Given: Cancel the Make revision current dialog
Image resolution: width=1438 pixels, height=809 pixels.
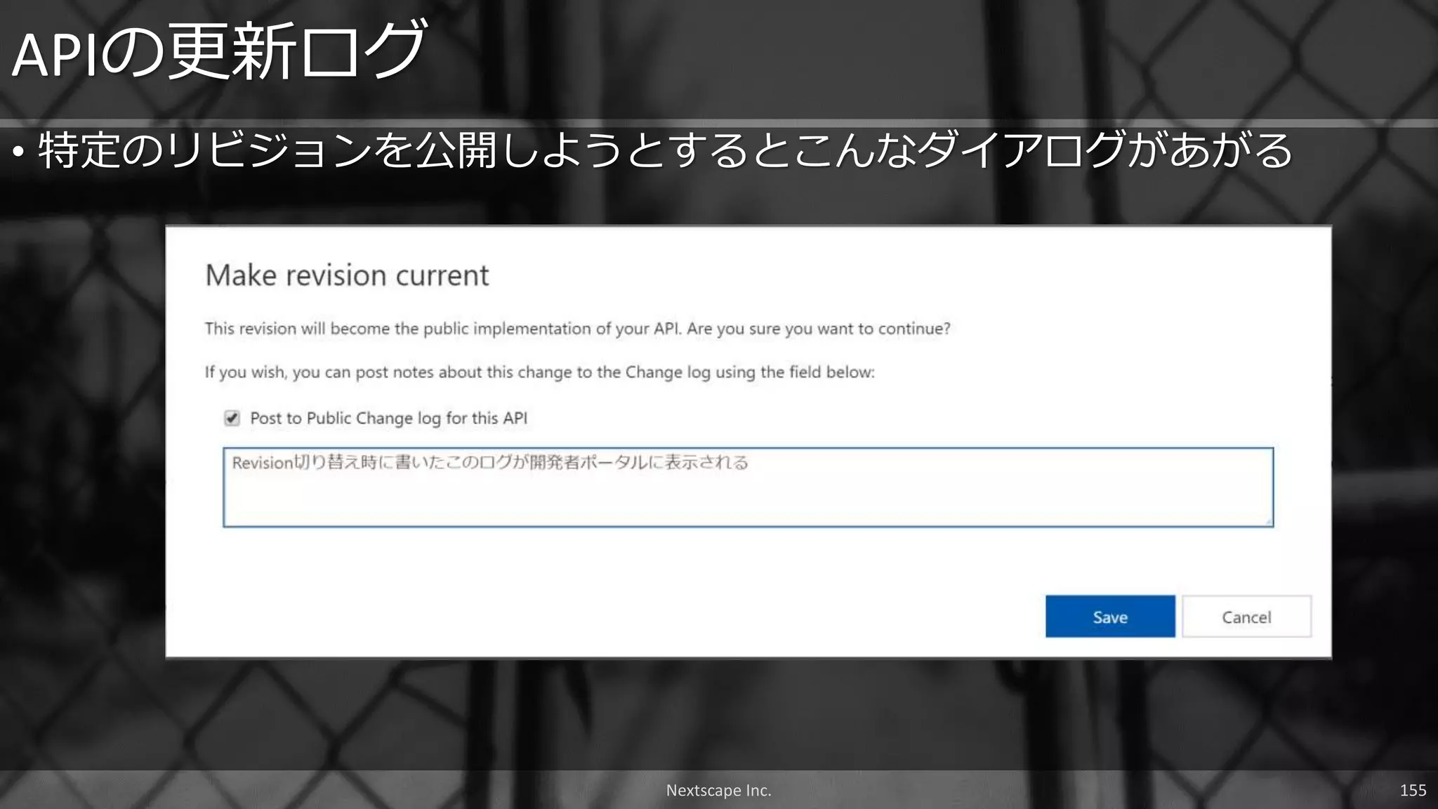Looking at the screenshot, I should [1246, 617].
